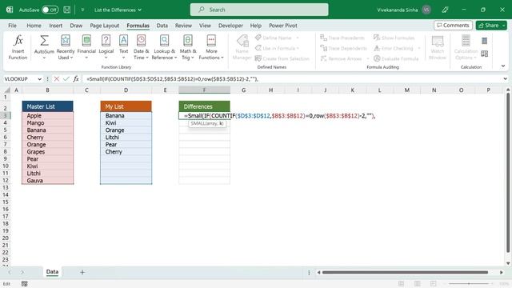Expand Define Name dropdown arrow

click(x=298, y=38)
